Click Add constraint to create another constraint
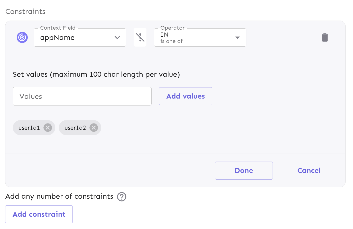Screen dimensions: 353x229 point(39,214)
